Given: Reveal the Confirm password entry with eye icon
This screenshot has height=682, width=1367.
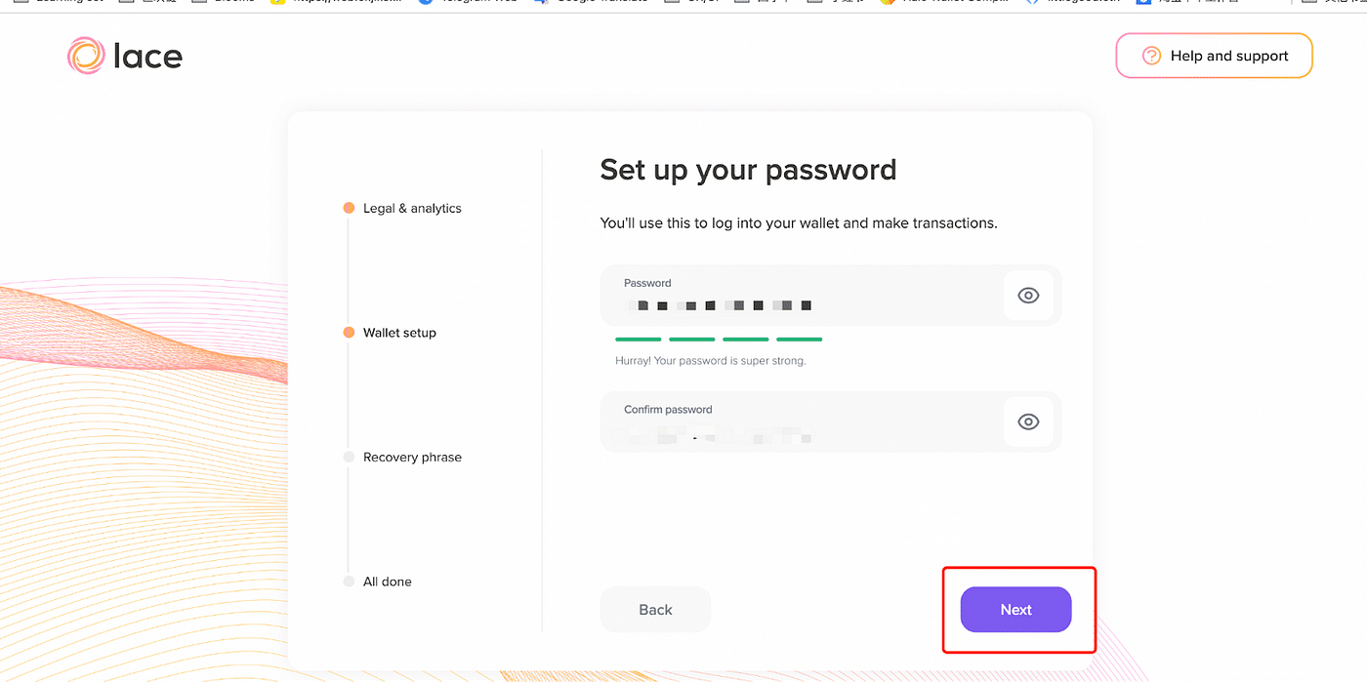Looking at the screenshot, I should pos(1028,421).
